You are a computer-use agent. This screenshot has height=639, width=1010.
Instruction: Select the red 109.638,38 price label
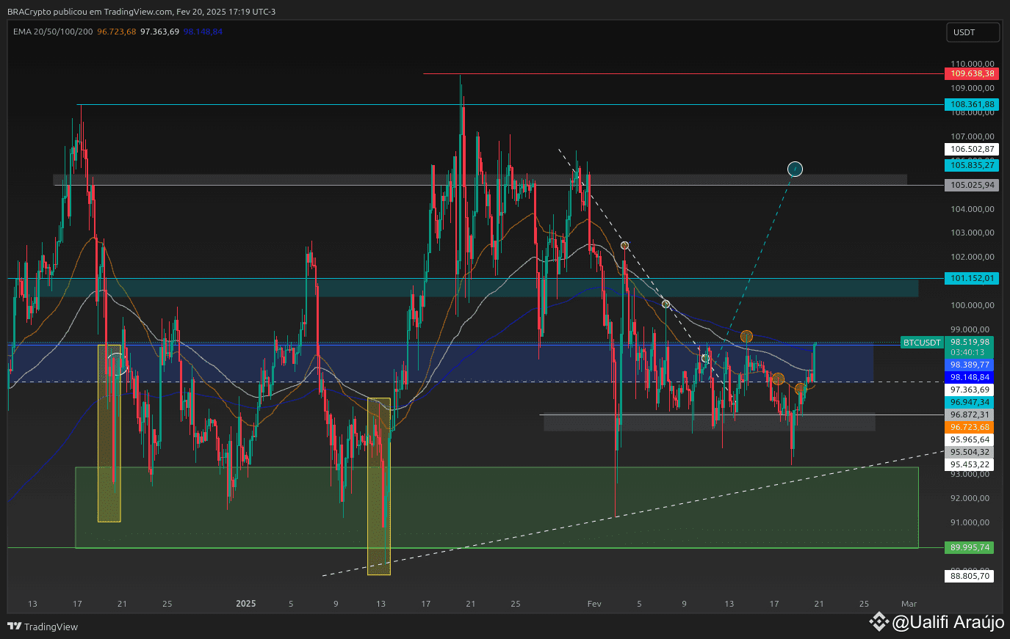tap(971, 73)
